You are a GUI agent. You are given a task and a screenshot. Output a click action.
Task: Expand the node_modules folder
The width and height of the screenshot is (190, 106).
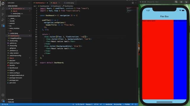click(x=14, y=28)
